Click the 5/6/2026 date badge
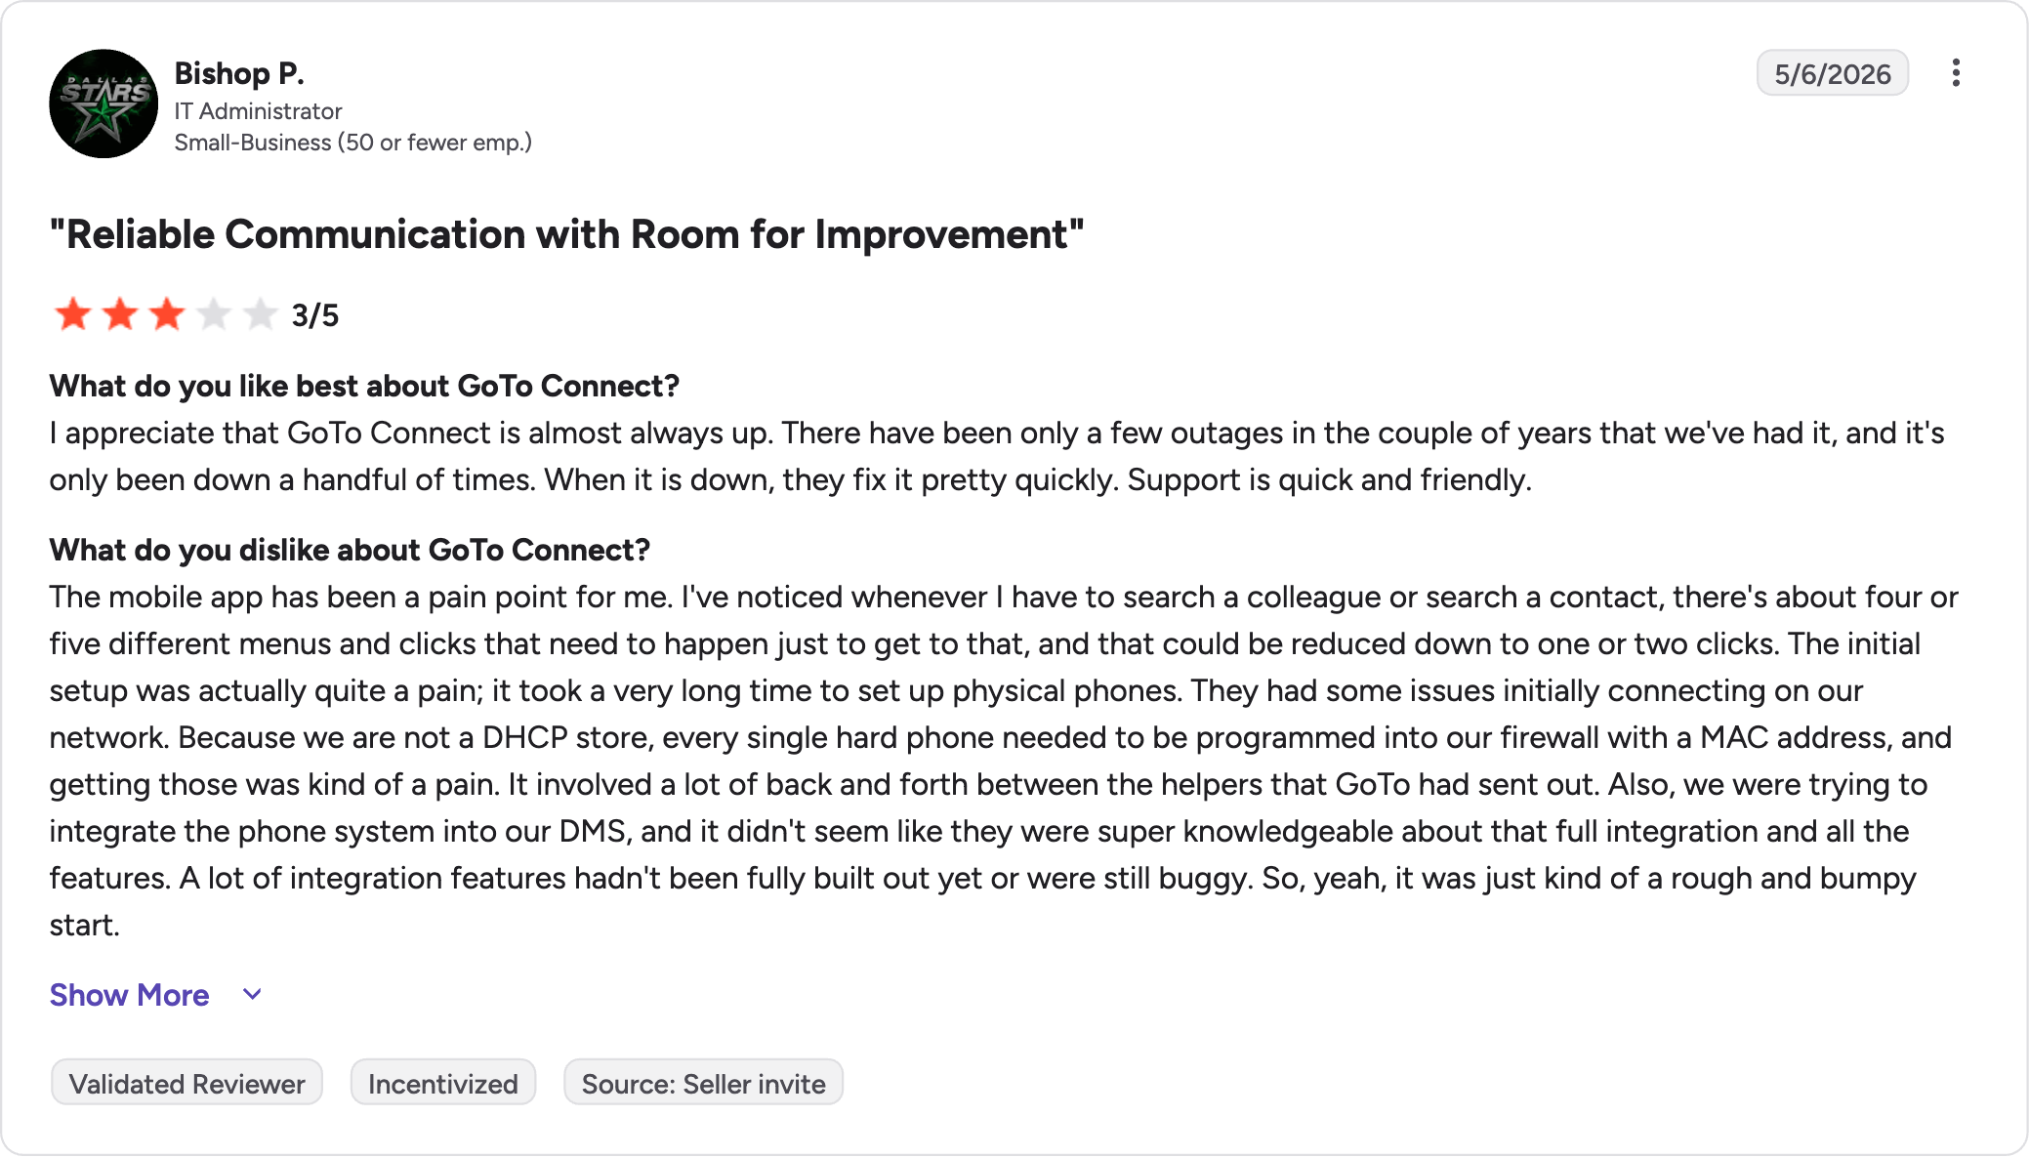Viewport: 2029px width, 1158px height. (1833, 73)
